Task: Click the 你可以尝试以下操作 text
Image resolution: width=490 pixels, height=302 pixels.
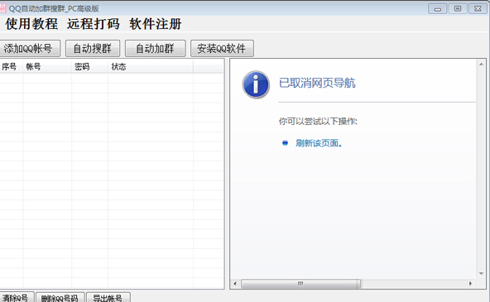Action: coord(318,121)
